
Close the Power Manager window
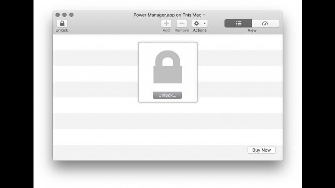(x=57, y=15)
